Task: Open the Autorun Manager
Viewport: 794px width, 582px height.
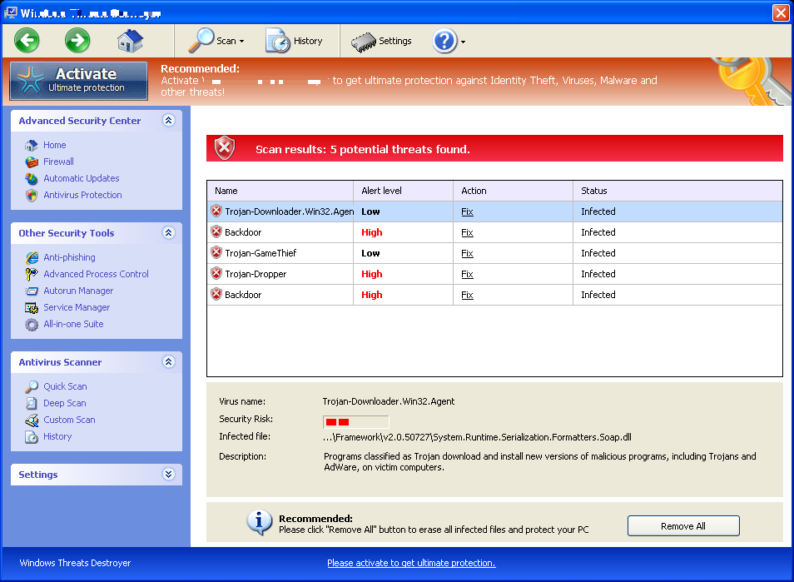Action: point(77,290)
